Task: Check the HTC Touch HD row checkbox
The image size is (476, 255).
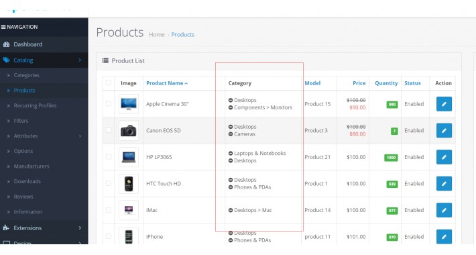Action: tap(109, 183)
